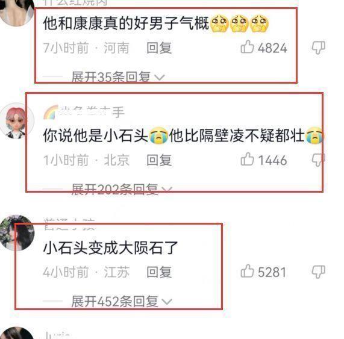Viewport: 344px width, 339px height.
Task: Expand the 202 replies thread
Action: 122,189
